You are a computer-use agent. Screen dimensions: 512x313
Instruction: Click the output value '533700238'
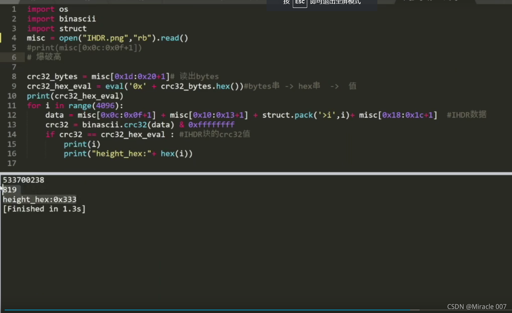point(24,180)
